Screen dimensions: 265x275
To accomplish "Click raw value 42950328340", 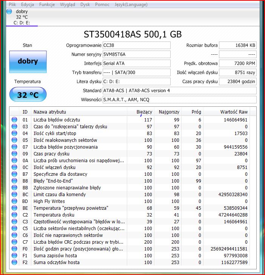I will pyautogui.click(x=233, y=195).
